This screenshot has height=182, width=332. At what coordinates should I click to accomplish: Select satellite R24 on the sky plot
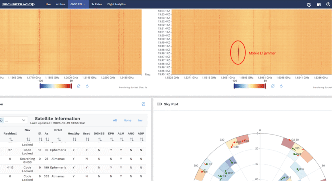point(294,154)
